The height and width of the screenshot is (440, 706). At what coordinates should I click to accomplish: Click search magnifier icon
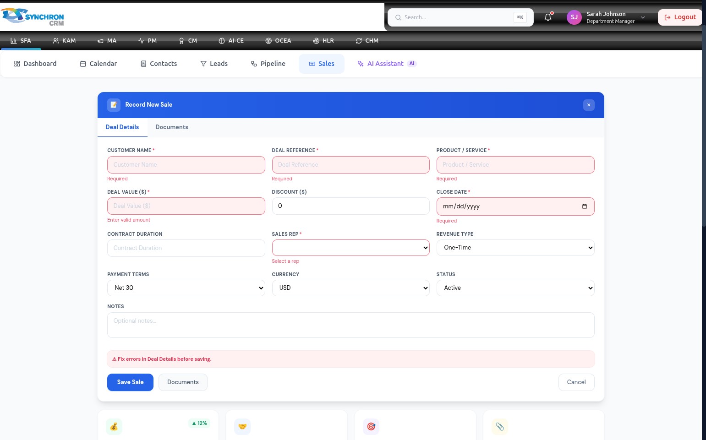[x=398, y=17]
